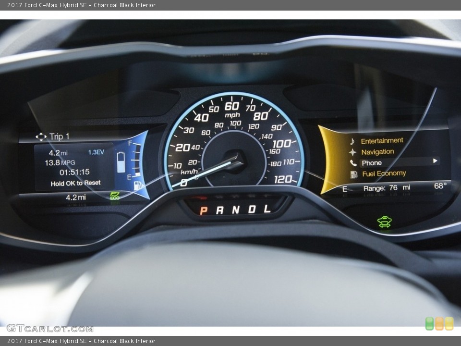Screen dimensions: 461x346
Task: Click the 120 mph mark on speedometer
Action: [x=283, y=179]
